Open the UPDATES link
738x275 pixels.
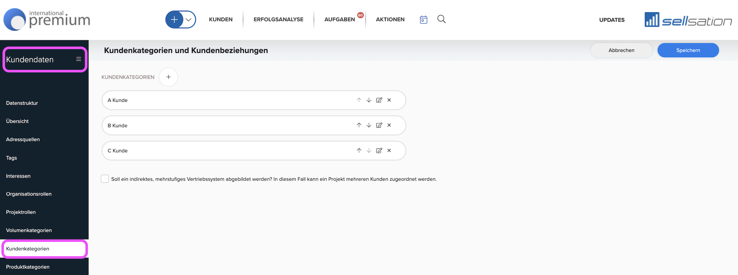(612, 20)
